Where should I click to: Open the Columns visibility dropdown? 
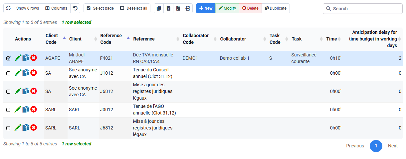56,8
